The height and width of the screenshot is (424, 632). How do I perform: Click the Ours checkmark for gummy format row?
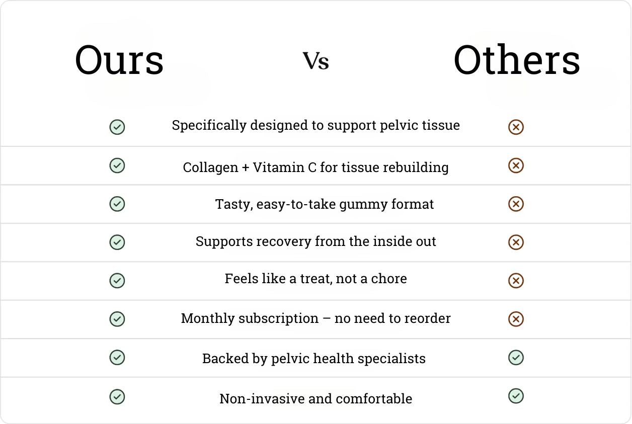click(x=117, y=204)
